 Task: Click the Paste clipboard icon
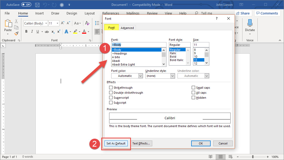click(8, 23)
